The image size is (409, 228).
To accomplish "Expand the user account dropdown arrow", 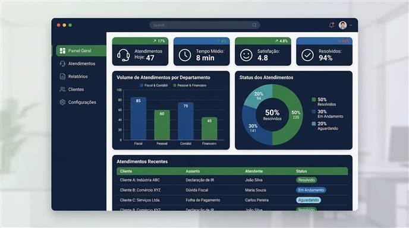I will click(351, 26).
